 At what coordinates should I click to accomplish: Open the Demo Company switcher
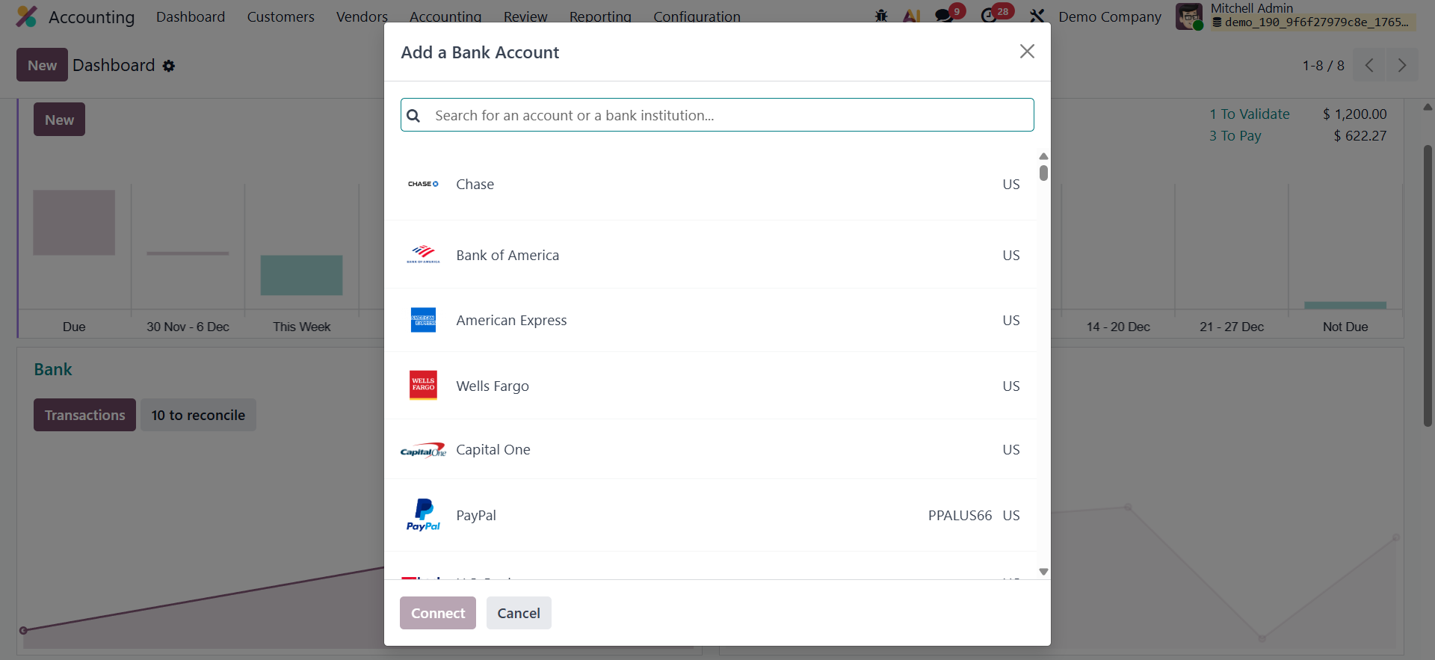[1110, 16]
